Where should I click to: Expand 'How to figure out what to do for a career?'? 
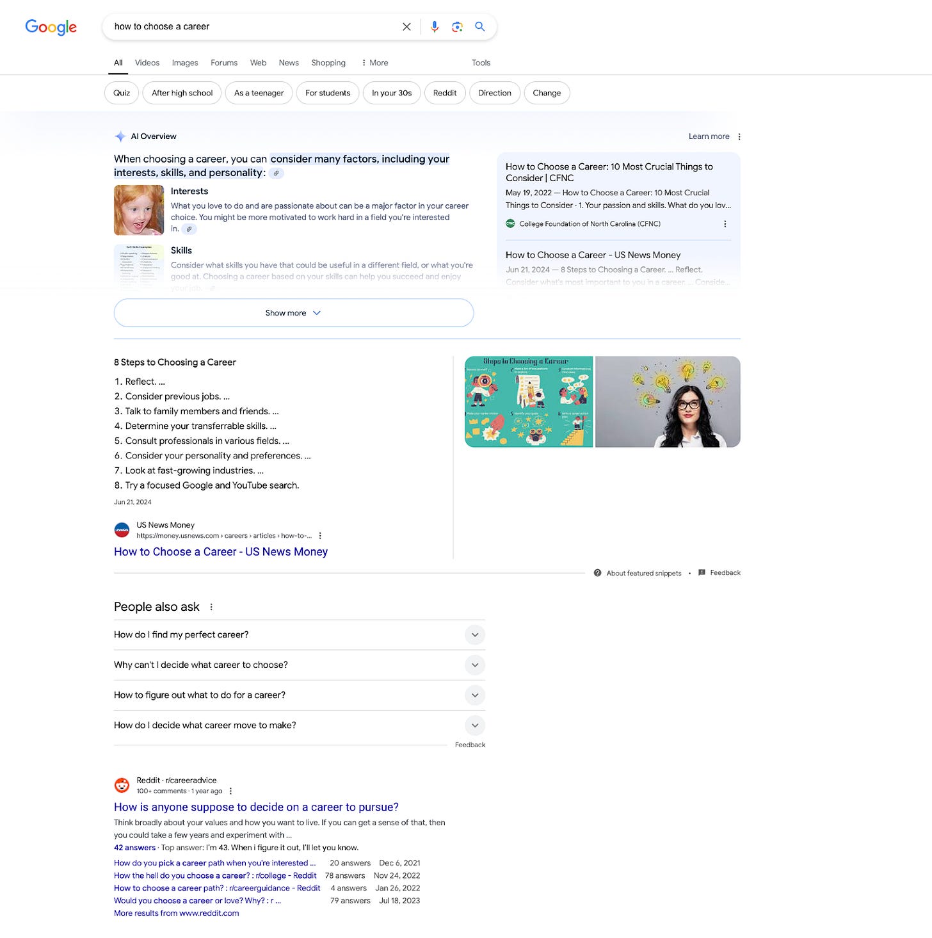coord(300,695)
